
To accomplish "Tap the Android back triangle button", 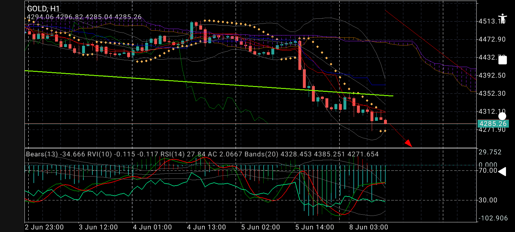I will coord(502,171).
